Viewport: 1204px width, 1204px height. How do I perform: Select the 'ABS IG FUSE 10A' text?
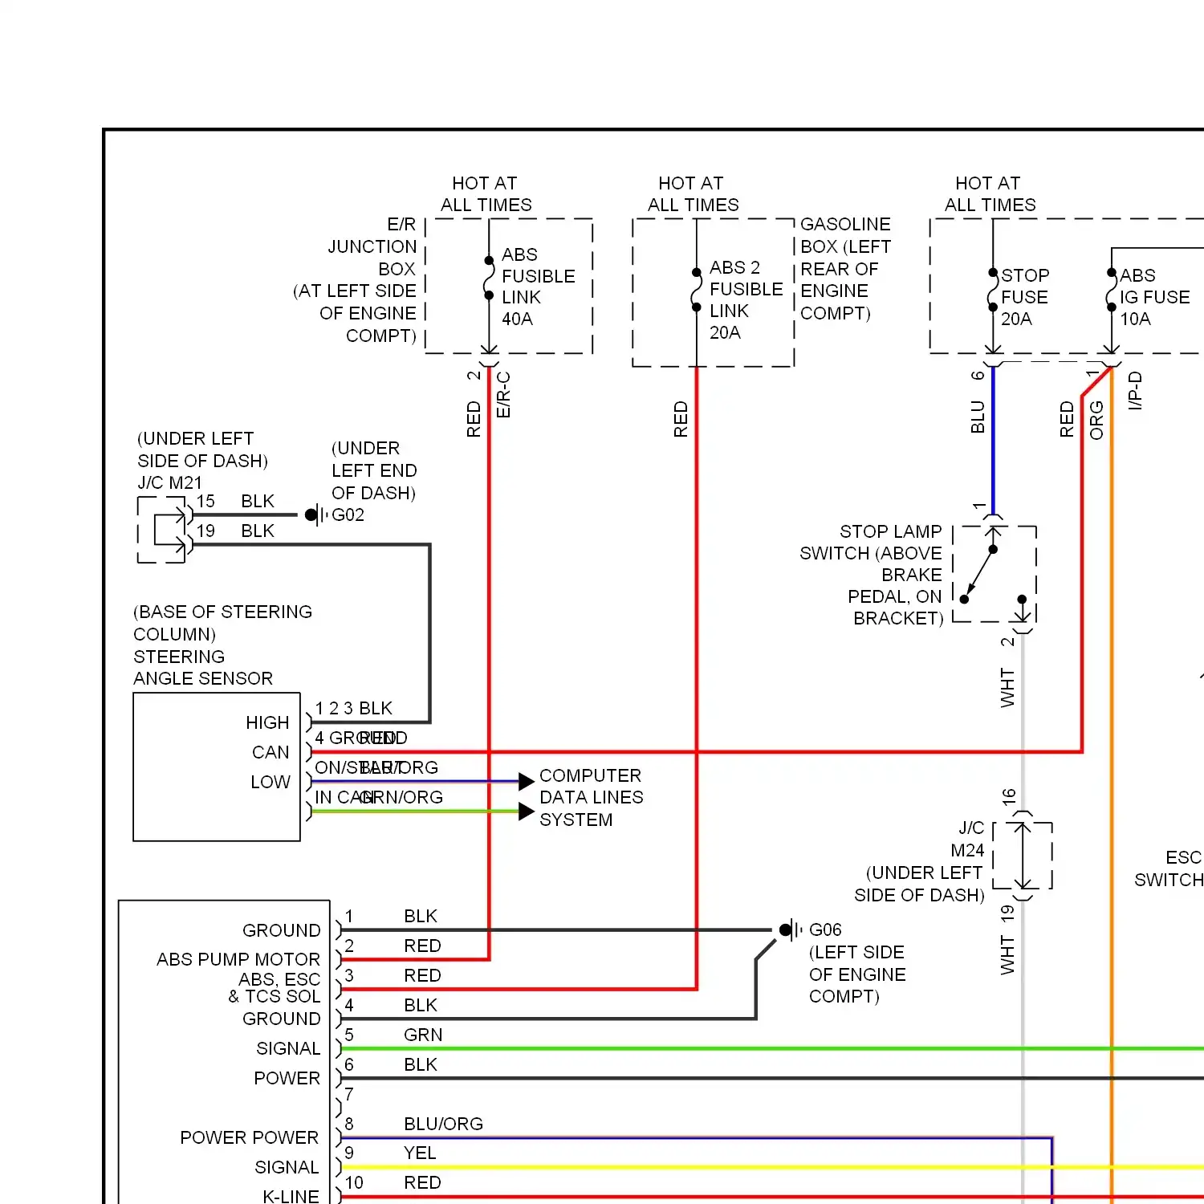pyautogui.click(x=1154, y=297)
